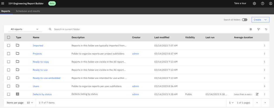This screenshot has width=274, height=108.
Task: Click edit icon for Defects by status
Action: point(257,94)
